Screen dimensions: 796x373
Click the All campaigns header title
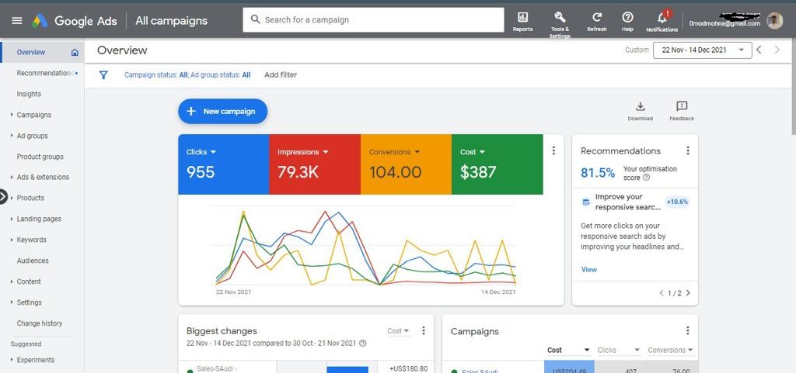[172, 21]
